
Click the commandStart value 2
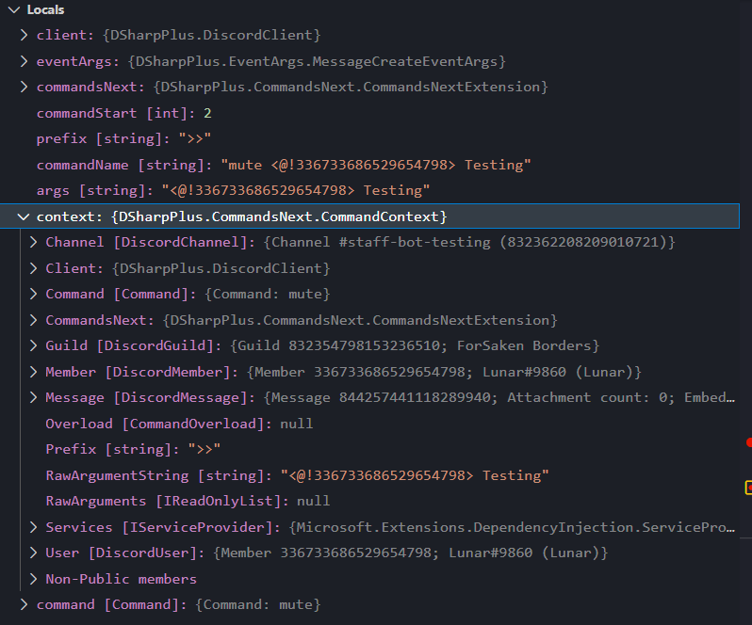point(207,113)
